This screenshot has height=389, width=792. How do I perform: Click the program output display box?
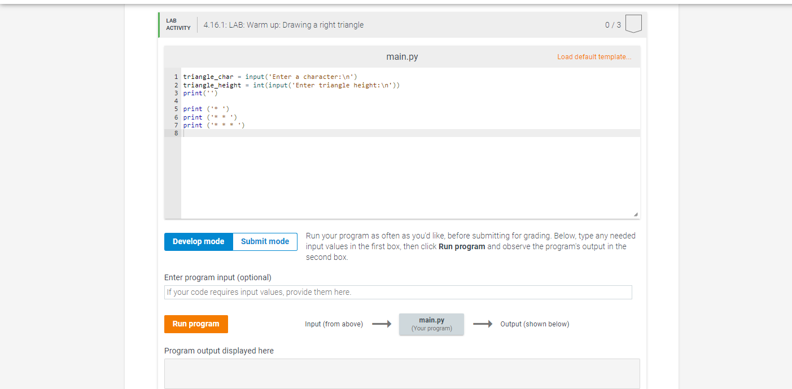[402, 374]
